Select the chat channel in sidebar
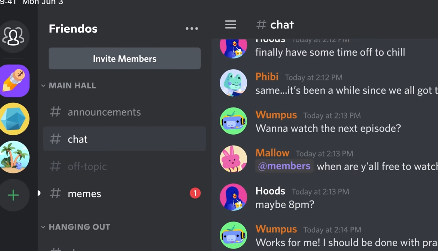Image resolution: width=438 pixels, height=251 pixels. click(x=125, y=139)
